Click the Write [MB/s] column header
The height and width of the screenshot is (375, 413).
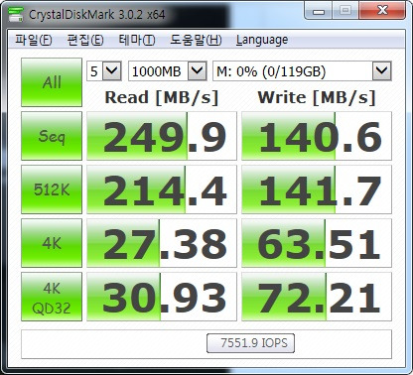[x=317, y=98]
